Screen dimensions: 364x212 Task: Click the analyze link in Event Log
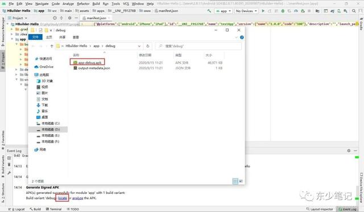77,198
